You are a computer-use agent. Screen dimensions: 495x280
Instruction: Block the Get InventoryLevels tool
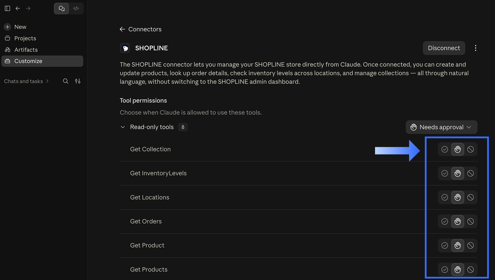click(471, 173)
